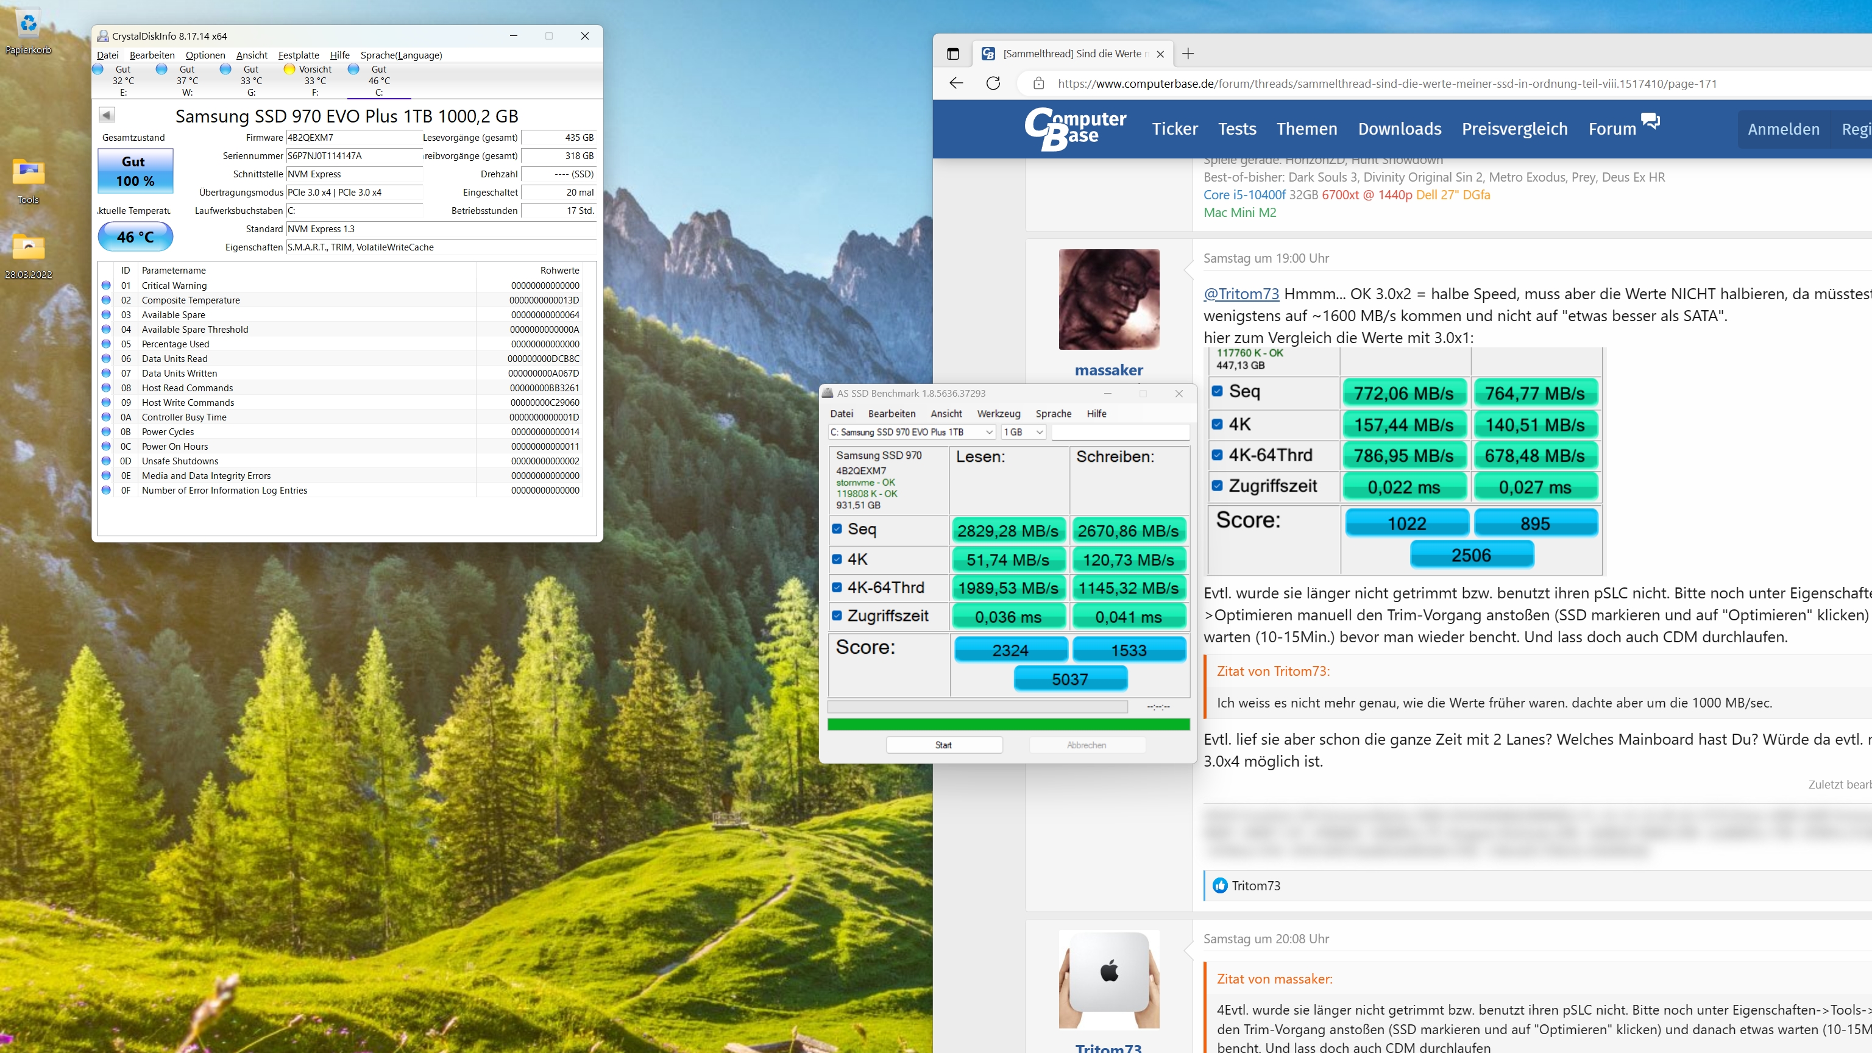Select the yellow Vorsicht drive F: status icon
The image size is (1872, 1053).
pyautogui.click(x=289, y=69)
